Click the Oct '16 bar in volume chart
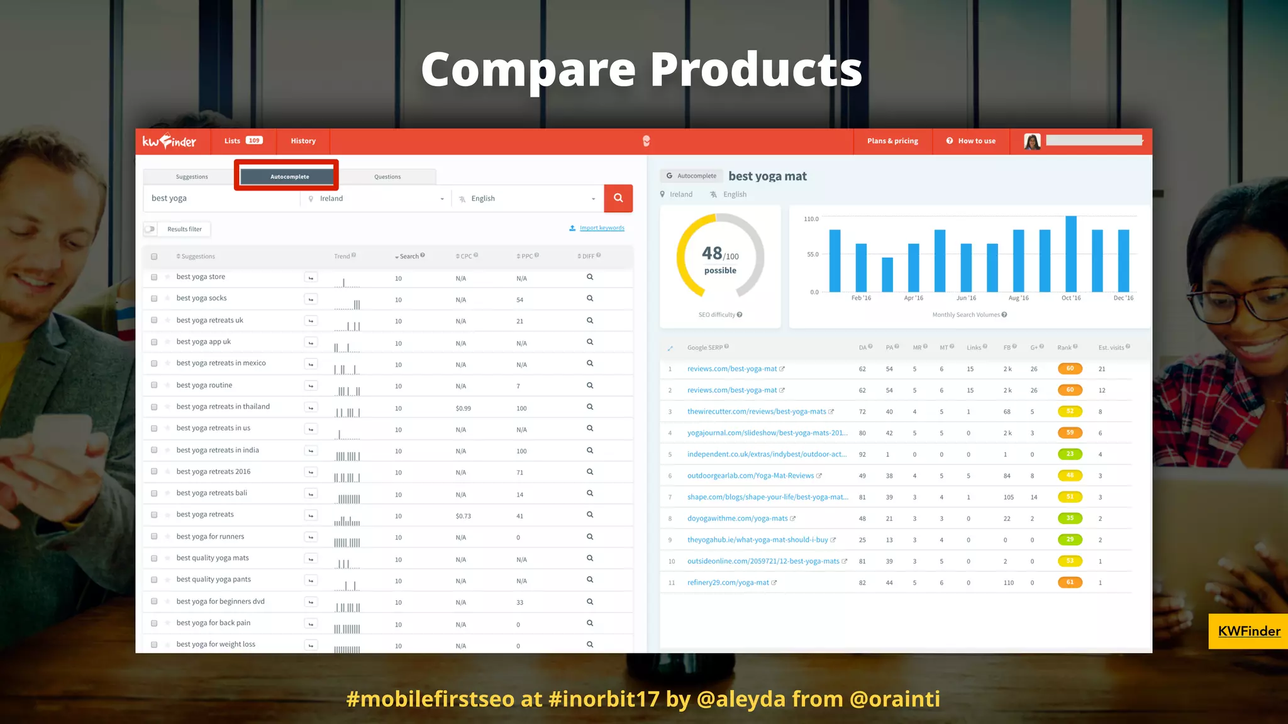Image resolution: width=1288 pixels, height=724 pixels. coord(1071,254)
